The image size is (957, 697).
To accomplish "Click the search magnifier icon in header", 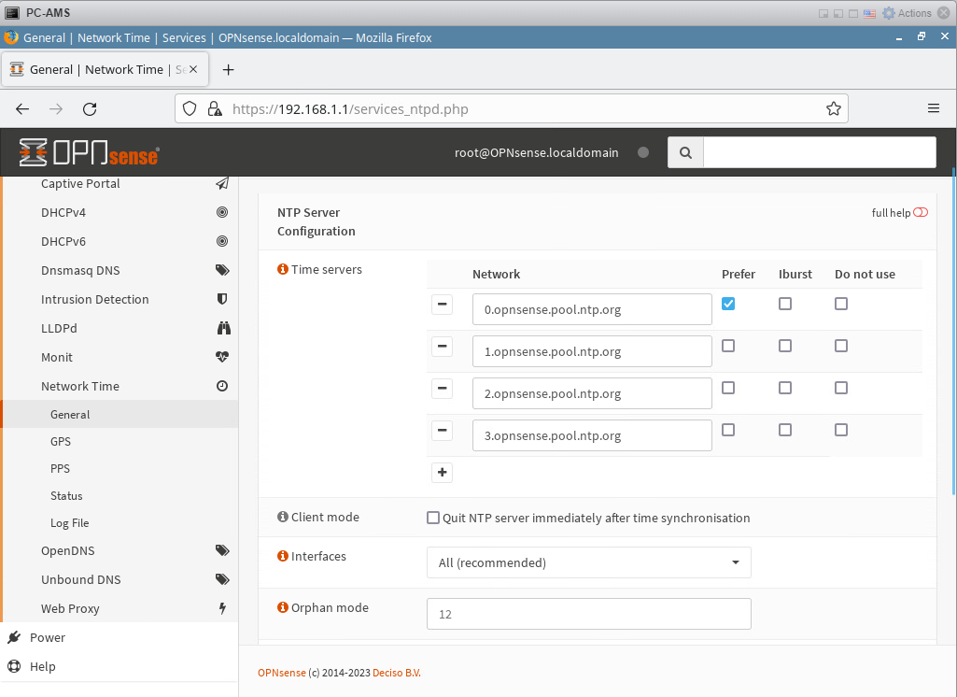I will click(685, 152).
